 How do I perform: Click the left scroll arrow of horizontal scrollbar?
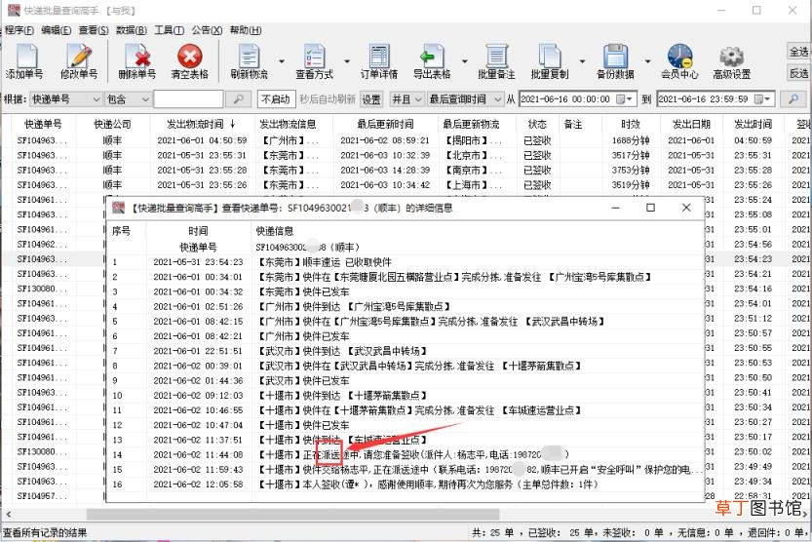(8, 514)
